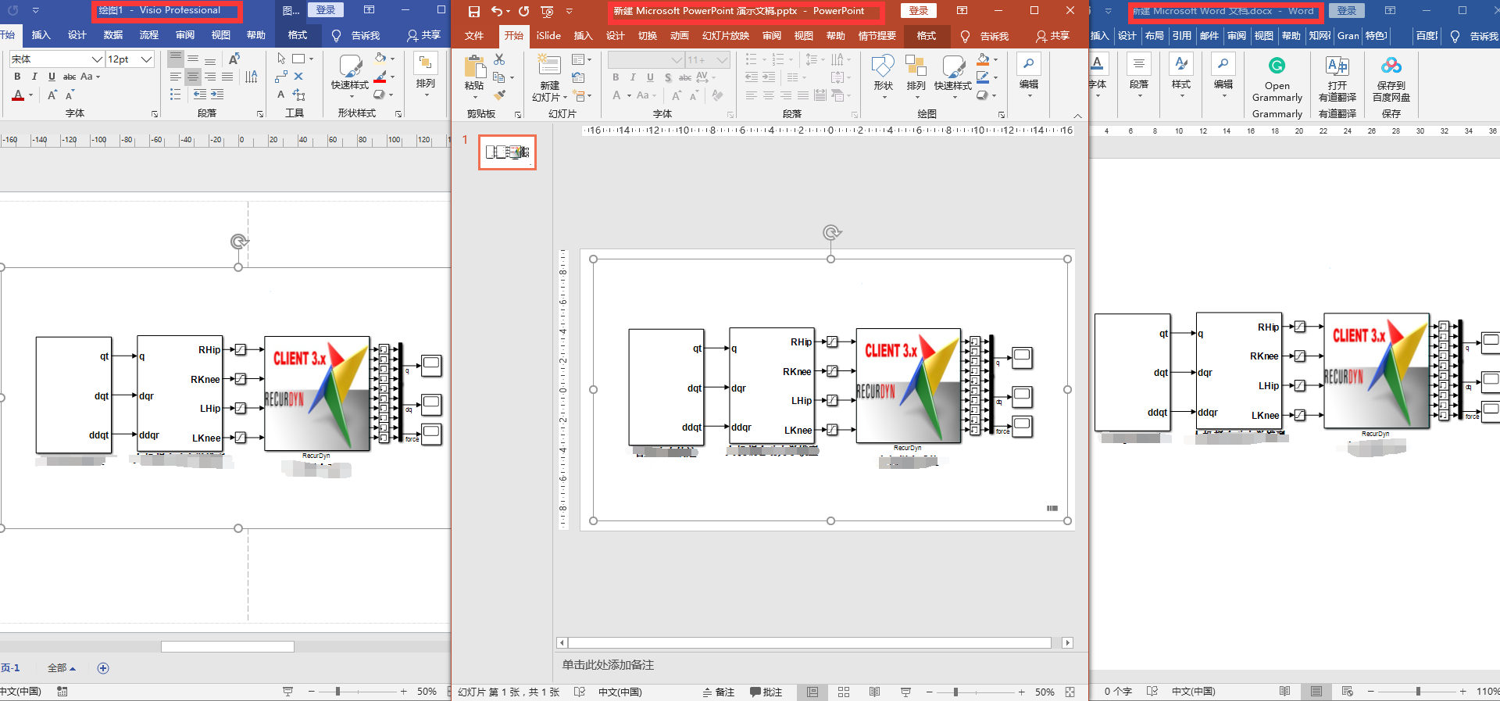This screenshot has height=701, width=1500.
Task: Click the Visio connection point X tool
Action: [x=298, y=77]
